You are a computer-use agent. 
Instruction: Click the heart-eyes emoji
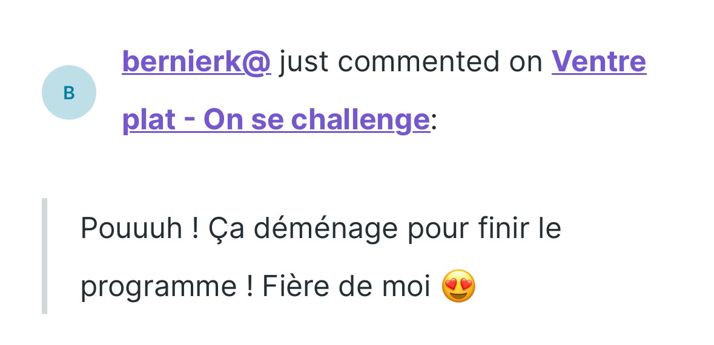pyautogui.click(x=458, y=286)
